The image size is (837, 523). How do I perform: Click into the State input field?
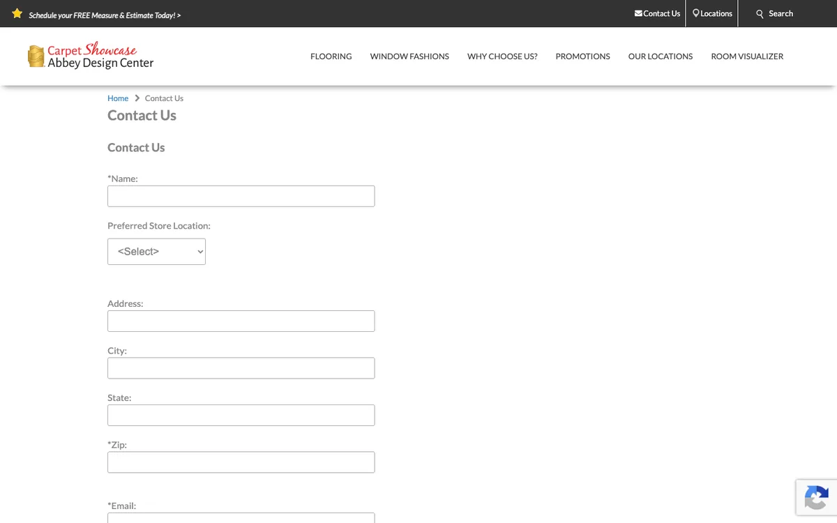(241, 415)
